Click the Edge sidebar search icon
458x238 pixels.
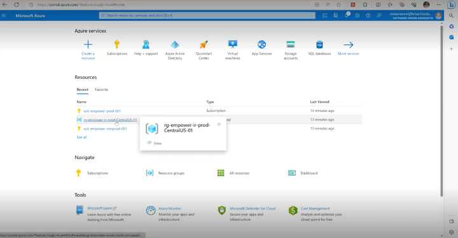(x=451, y=15)
